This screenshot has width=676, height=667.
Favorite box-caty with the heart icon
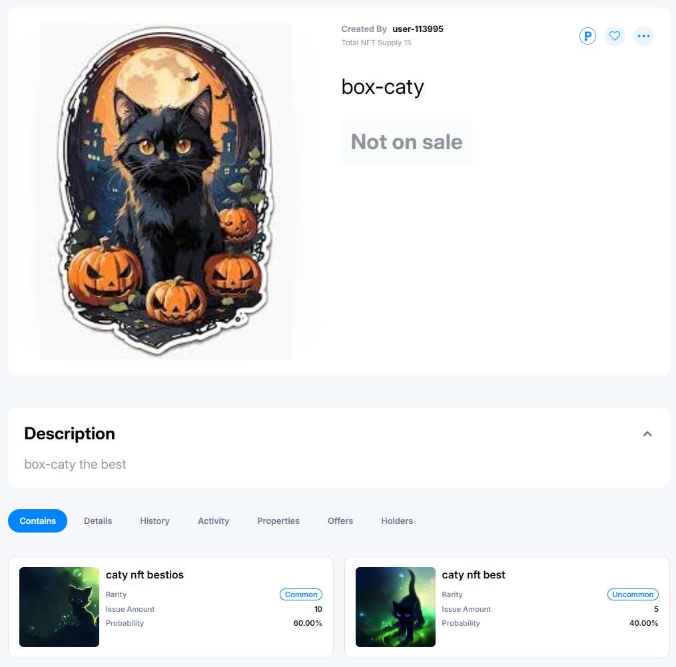point(615,36)
